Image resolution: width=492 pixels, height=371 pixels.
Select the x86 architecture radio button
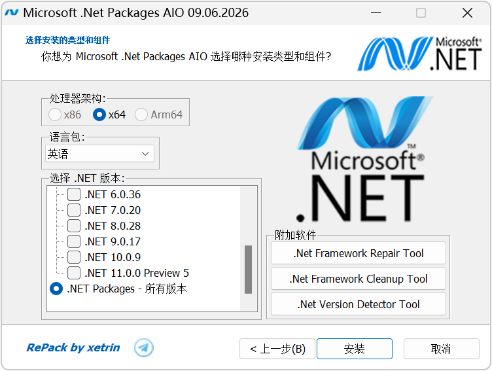55,115
